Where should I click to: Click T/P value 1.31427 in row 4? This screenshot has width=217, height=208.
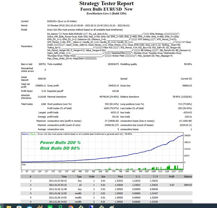pyautogui.click(x=154, y=193)
